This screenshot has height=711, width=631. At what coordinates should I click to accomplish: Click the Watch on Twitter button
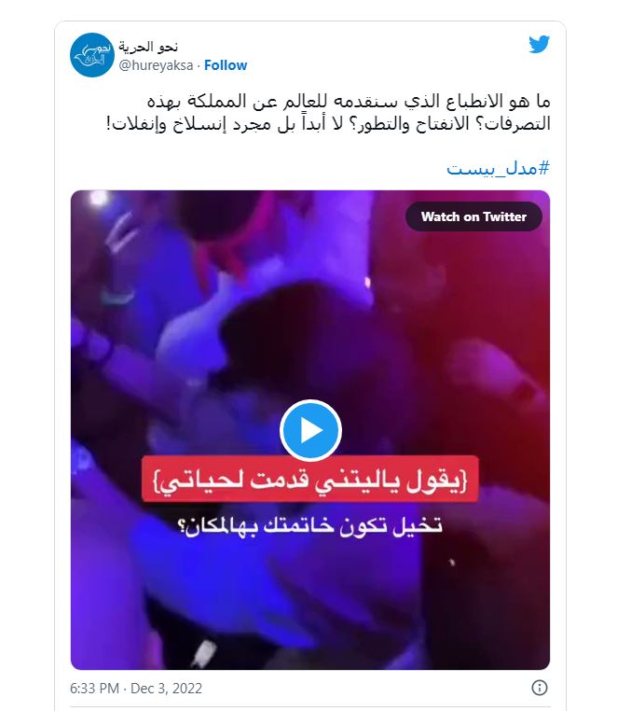pyautogui.click(x=473, y=216)
